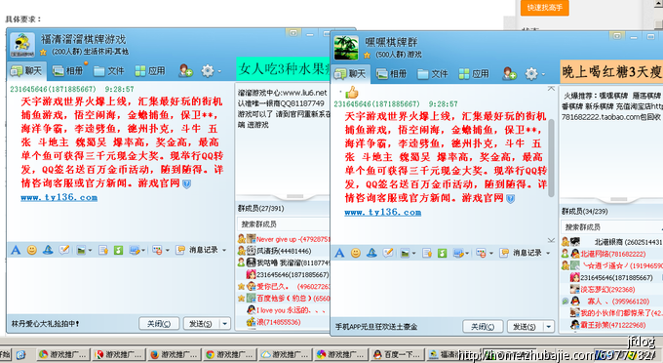This screenshot has height=363, width=663.
Task: Select magic emoticon hat icon in 福清溜溜 window
Action: (48, 250)
